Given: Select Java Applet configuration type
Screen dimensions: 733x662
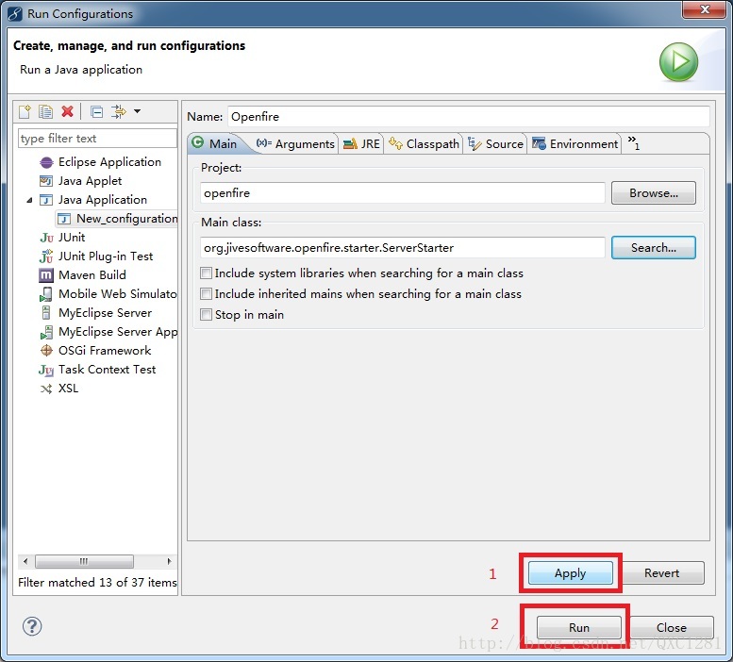Looking at the screenshot, I should (90, 181).
